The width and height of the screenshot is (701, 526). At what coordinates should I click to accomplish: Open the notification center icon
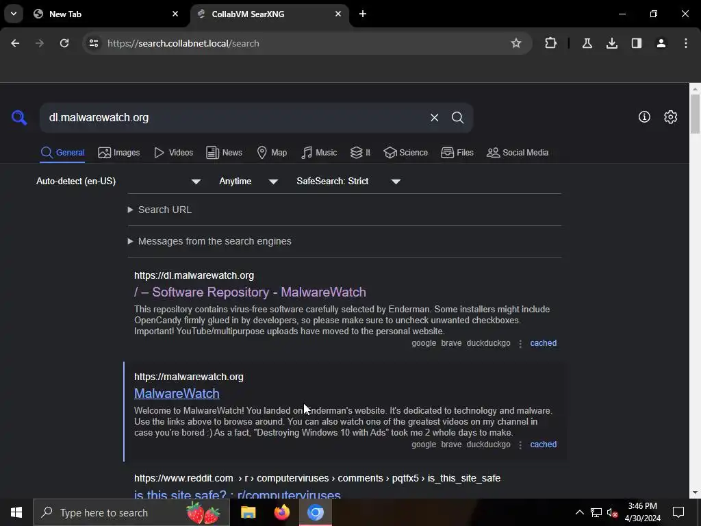pos(678,512)
